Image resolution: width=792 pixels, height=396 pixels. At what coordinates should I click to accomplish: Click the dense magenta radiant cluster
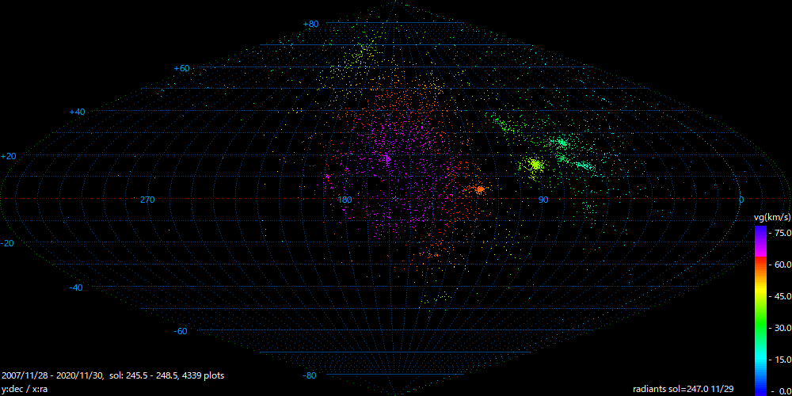[386, 160]
